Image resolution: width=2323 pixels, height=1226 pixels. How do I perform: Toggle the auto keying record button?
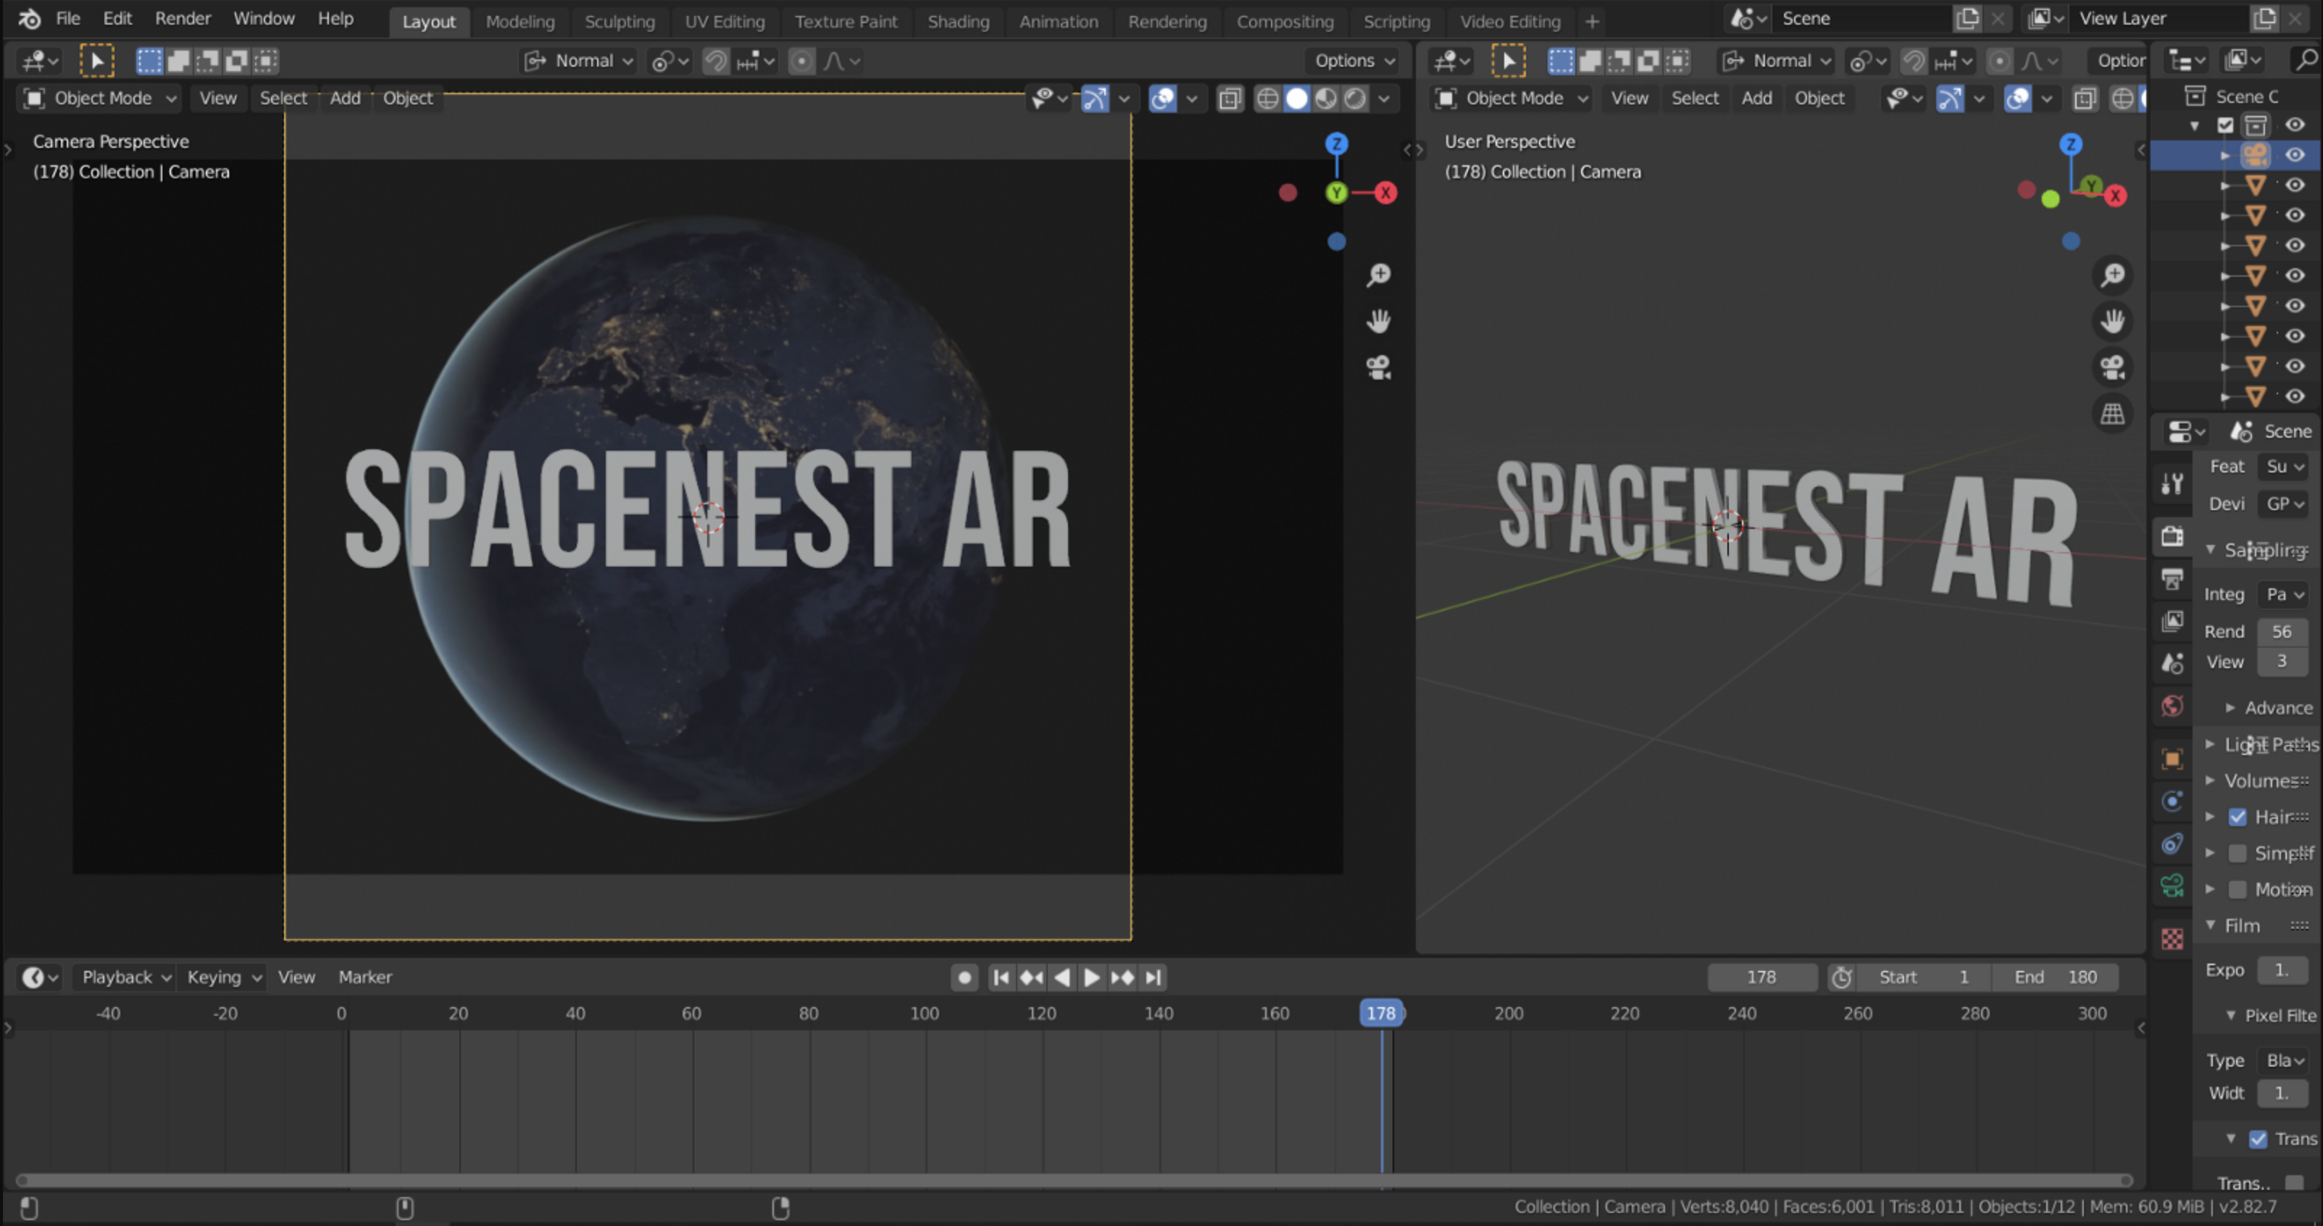click(964, 977)
